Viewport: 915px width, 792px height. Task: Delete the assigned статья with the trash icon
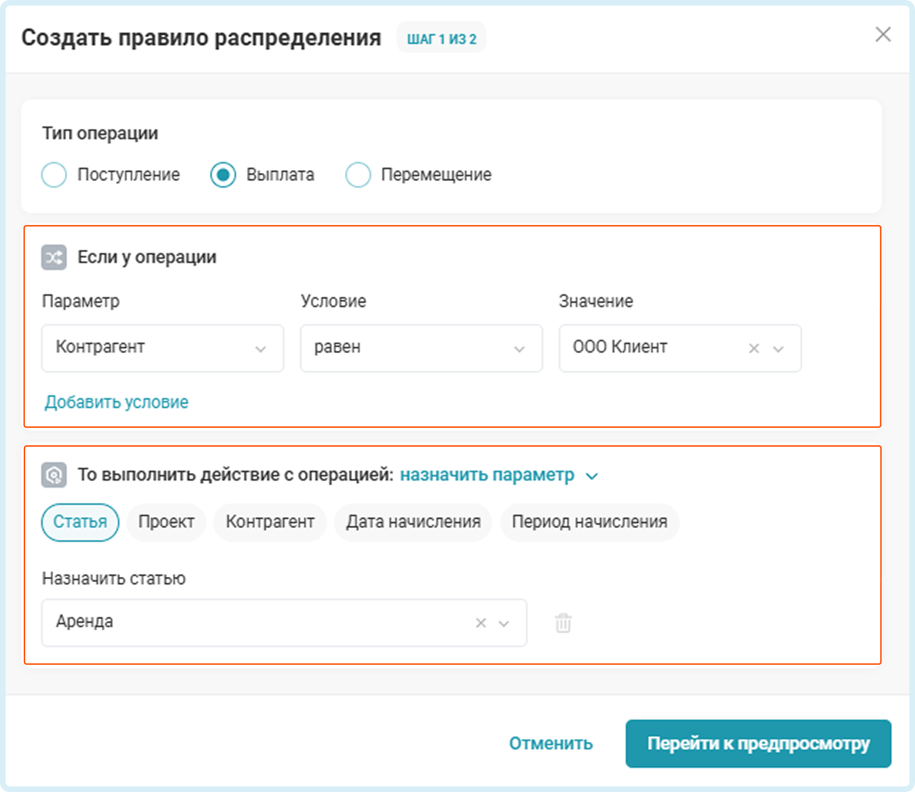[x=563, y=623]
